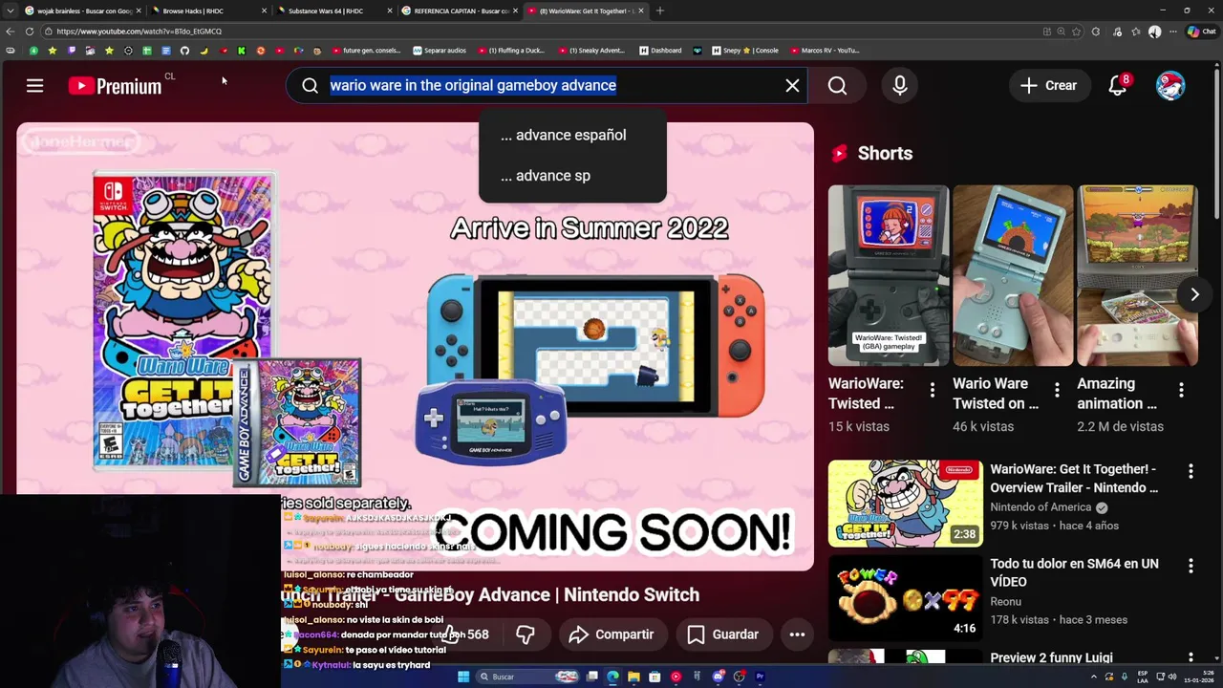Click the video player to toggle playback
The image size is (1223, 688).
pos(415,344)
